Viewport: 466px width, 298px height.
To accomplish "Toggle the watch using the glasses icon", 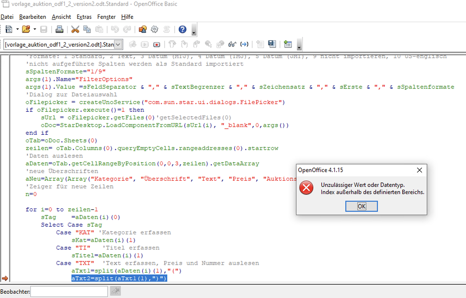I will [x=232, y=45].
